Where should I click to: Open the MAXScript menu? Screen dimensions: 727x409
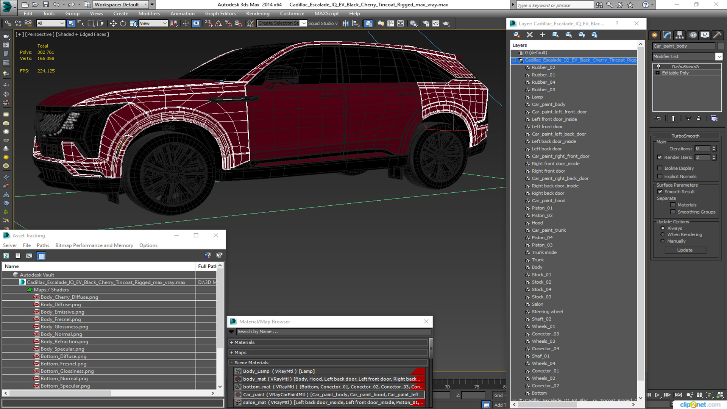pyautogui.click(x=326, y=14)
